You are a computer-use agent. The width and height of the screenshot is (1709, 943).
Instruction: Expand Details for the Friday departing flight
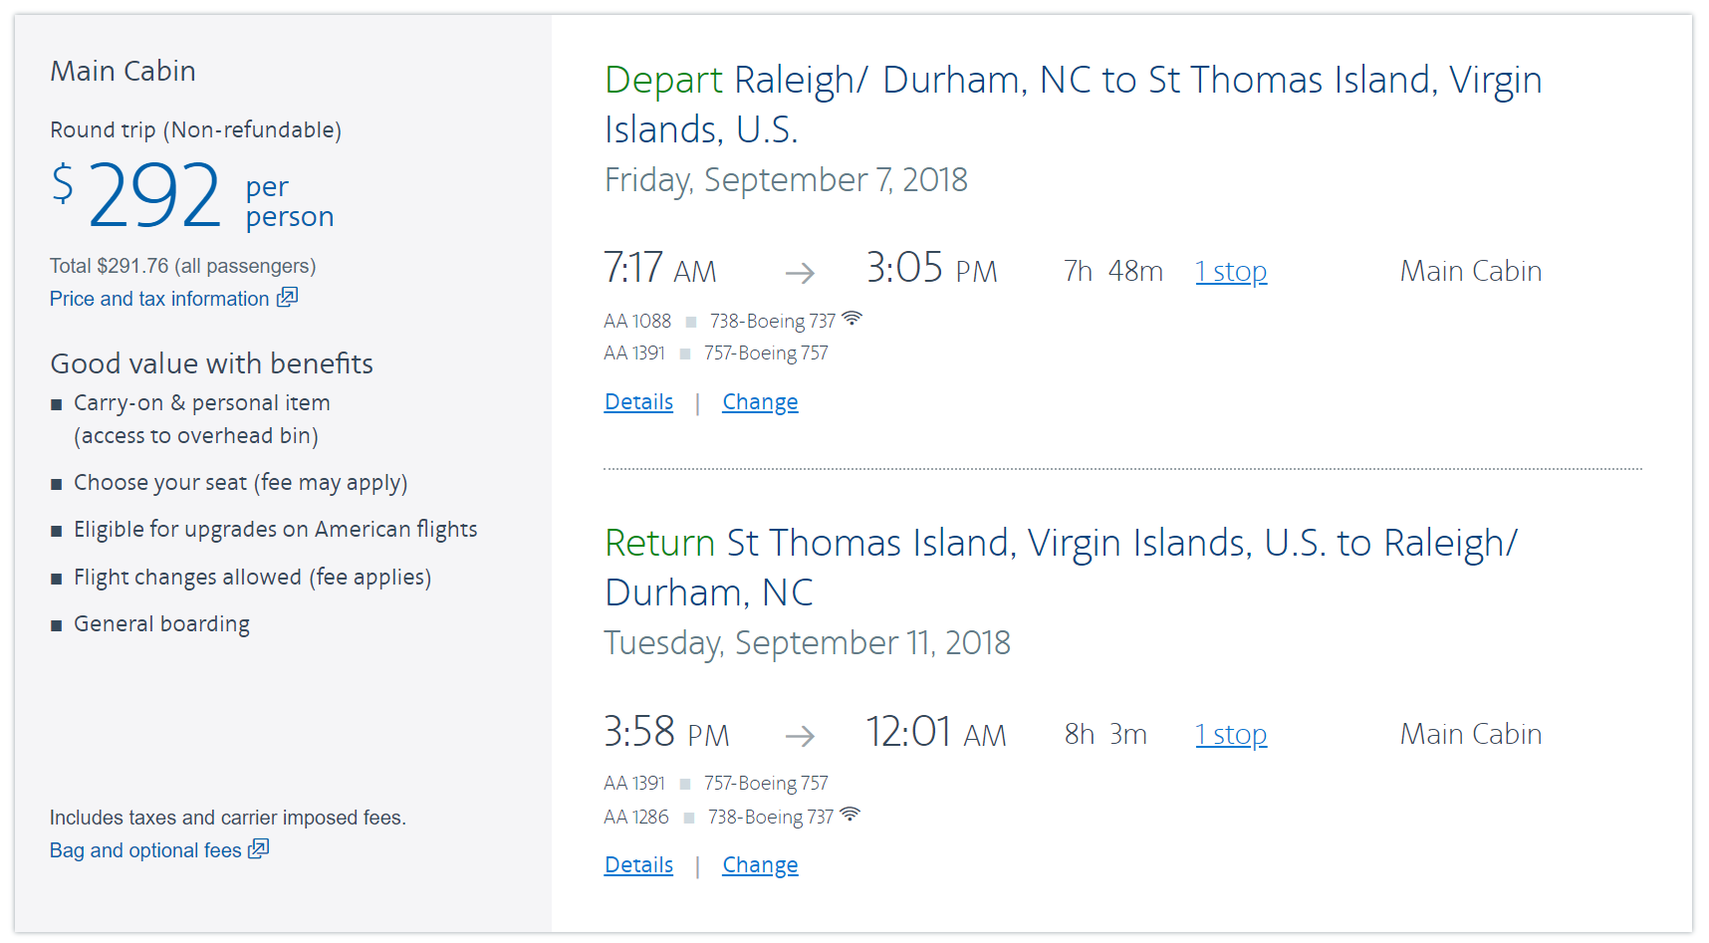(x=638, y=402)
